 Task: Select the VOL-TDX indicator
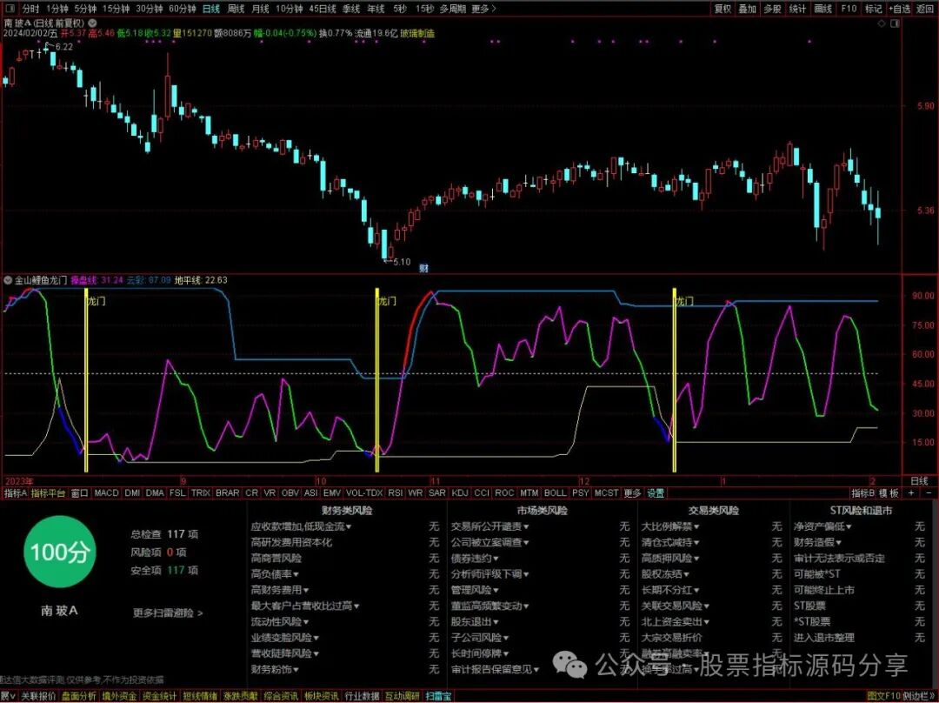pyautogui.click(x=364, y=492)
